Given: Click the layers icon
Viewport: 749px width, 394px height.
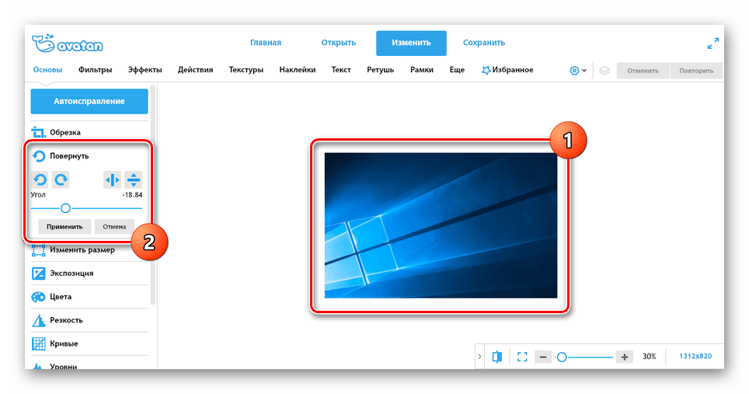Looking at the screenshot, I should pos(604,70).
